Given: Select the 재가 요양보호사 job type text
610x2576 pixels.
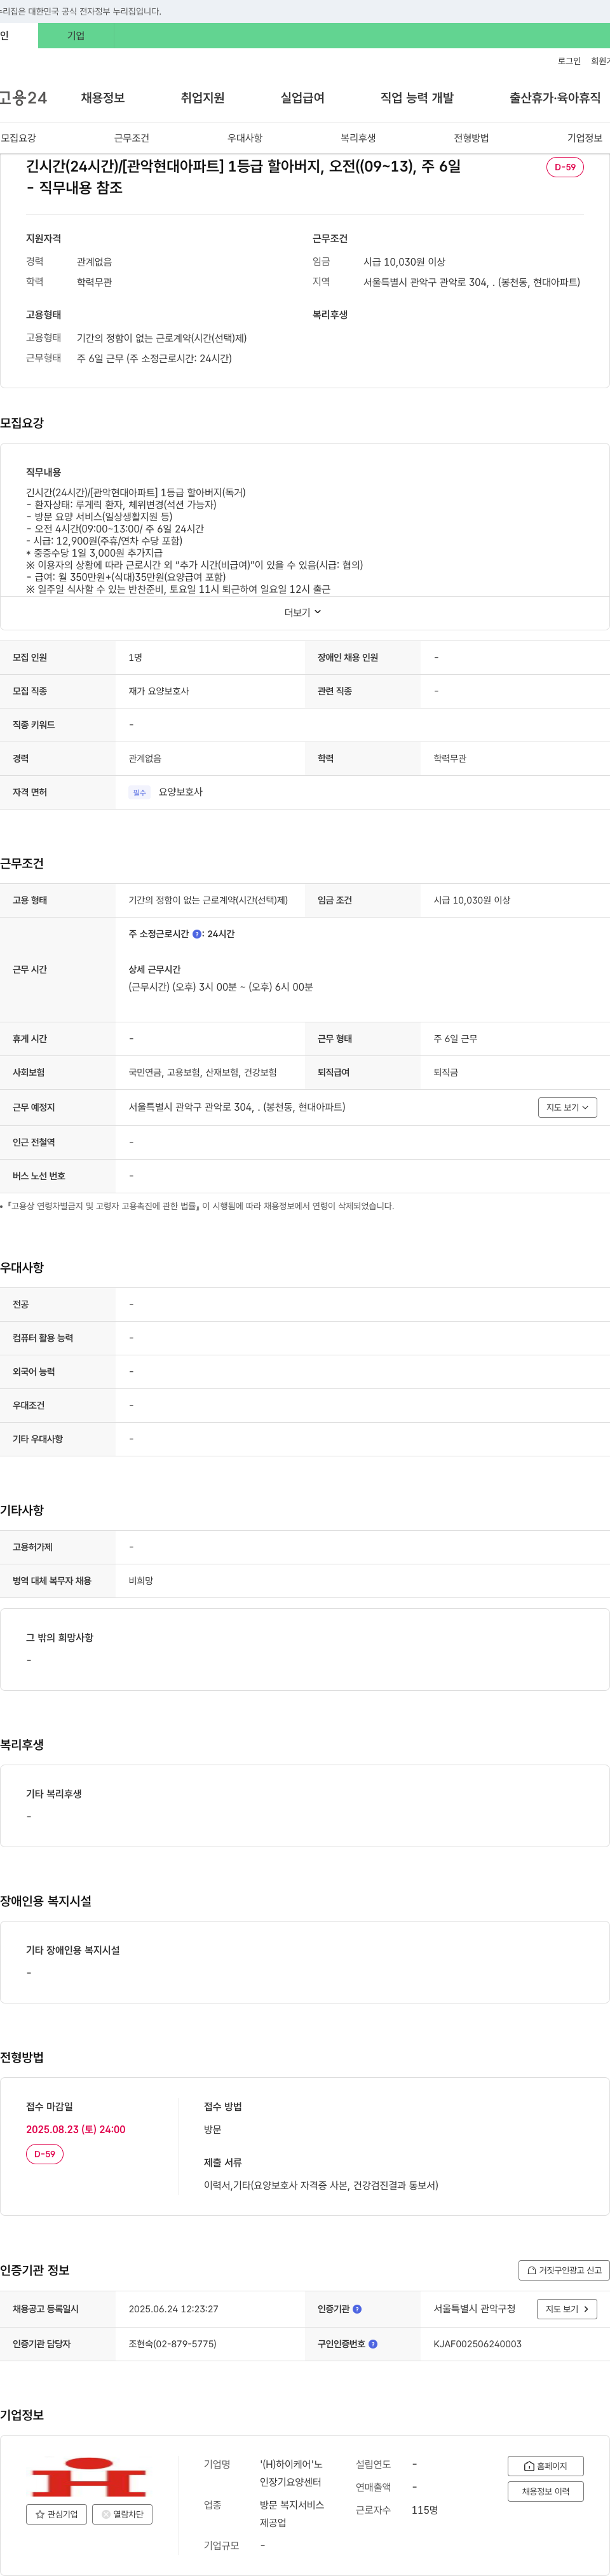Looking at the screenshot, I should 158,691.
